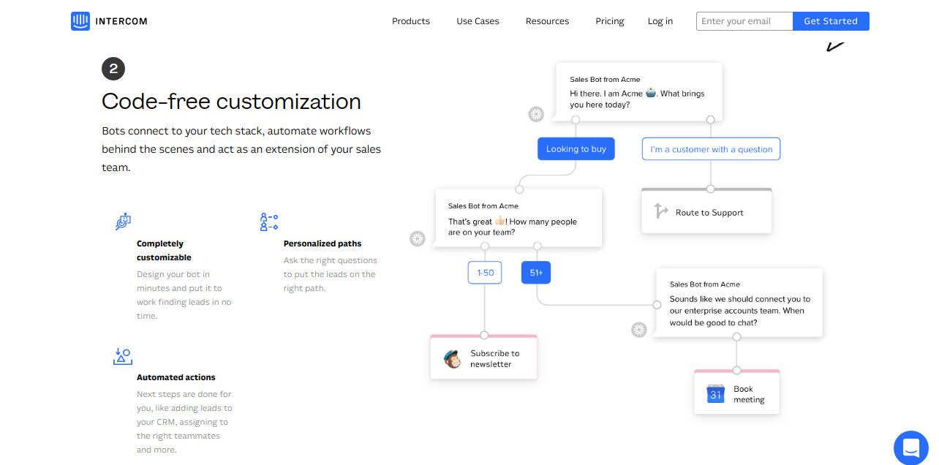Click the Personalized paths heading text
The width and height of the screenshot is (939, 465).
tap(323, 243)
